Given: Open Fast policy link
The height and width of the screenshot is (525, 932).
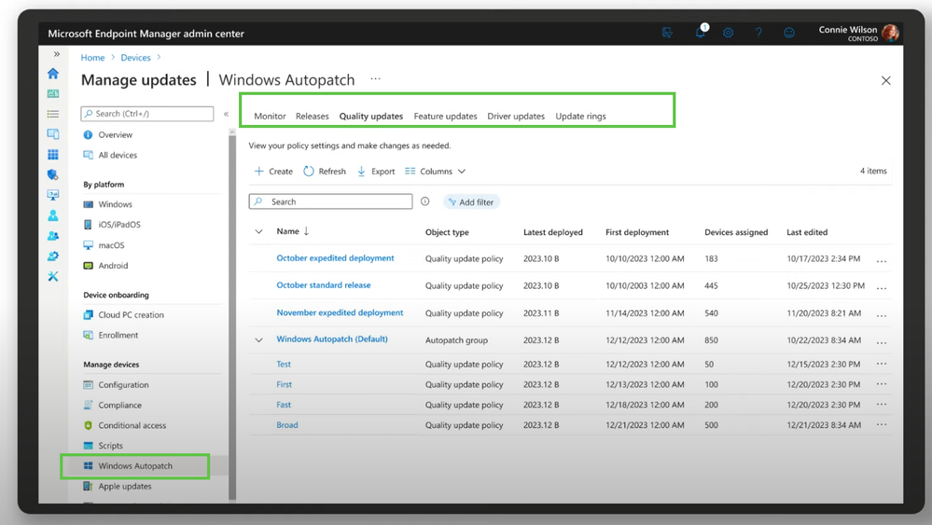Looking at the screenshot, I should [284, 405].
